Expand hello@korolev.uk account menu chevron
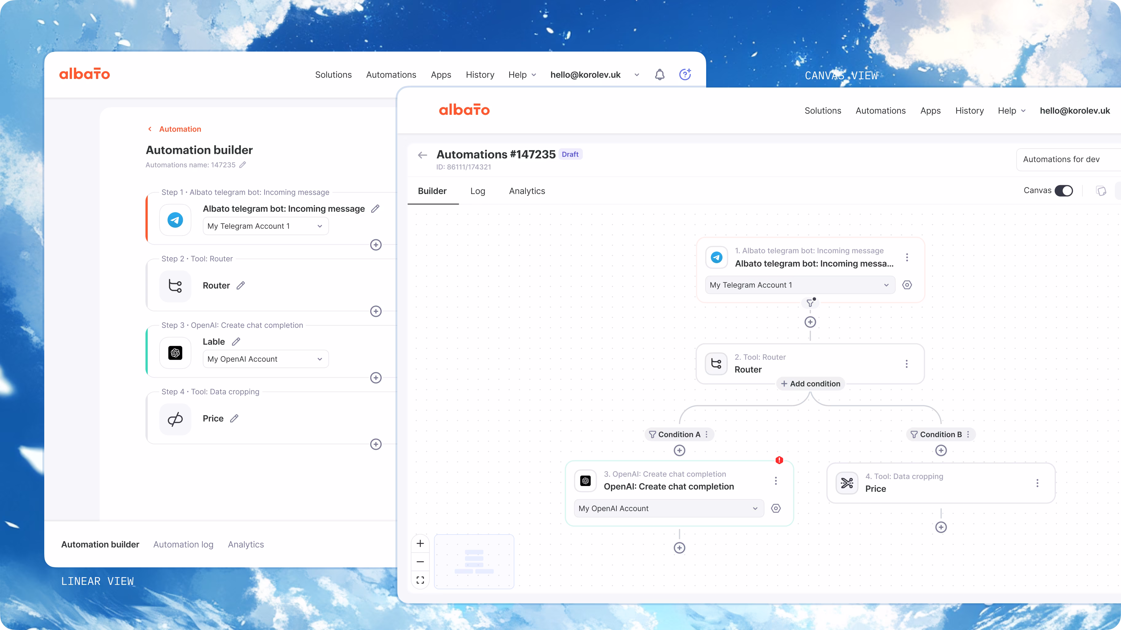This screenshot has height=630, width=1121. click(x=637, y=75)
